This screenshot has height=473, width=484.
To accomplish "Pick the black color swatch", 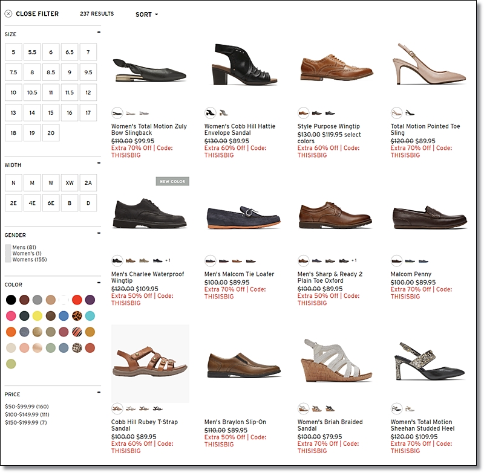I will [11, 300].
